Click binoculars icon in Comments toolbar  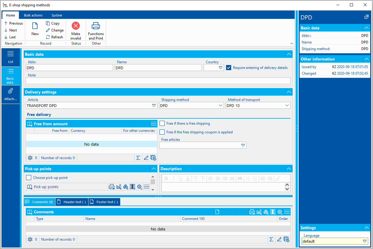pos(266,212)
